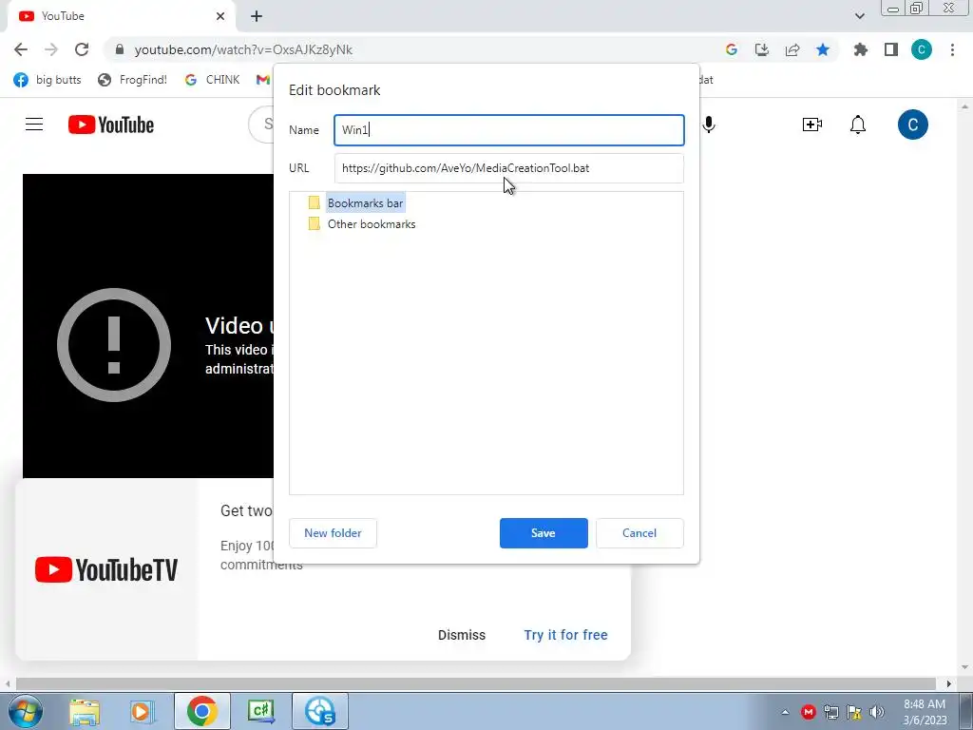Open the Extensions puzzle icon
This screenshot has height=730, width=973.
[x=861, y=49]
